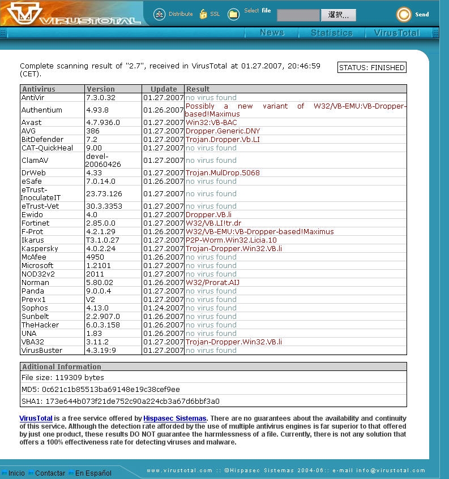The height and width of the screenshot is (479, 449).
Task: Click the eTrust-Vet version 30.3.3353
Action: pyautogui.click(x=104, y=206)
